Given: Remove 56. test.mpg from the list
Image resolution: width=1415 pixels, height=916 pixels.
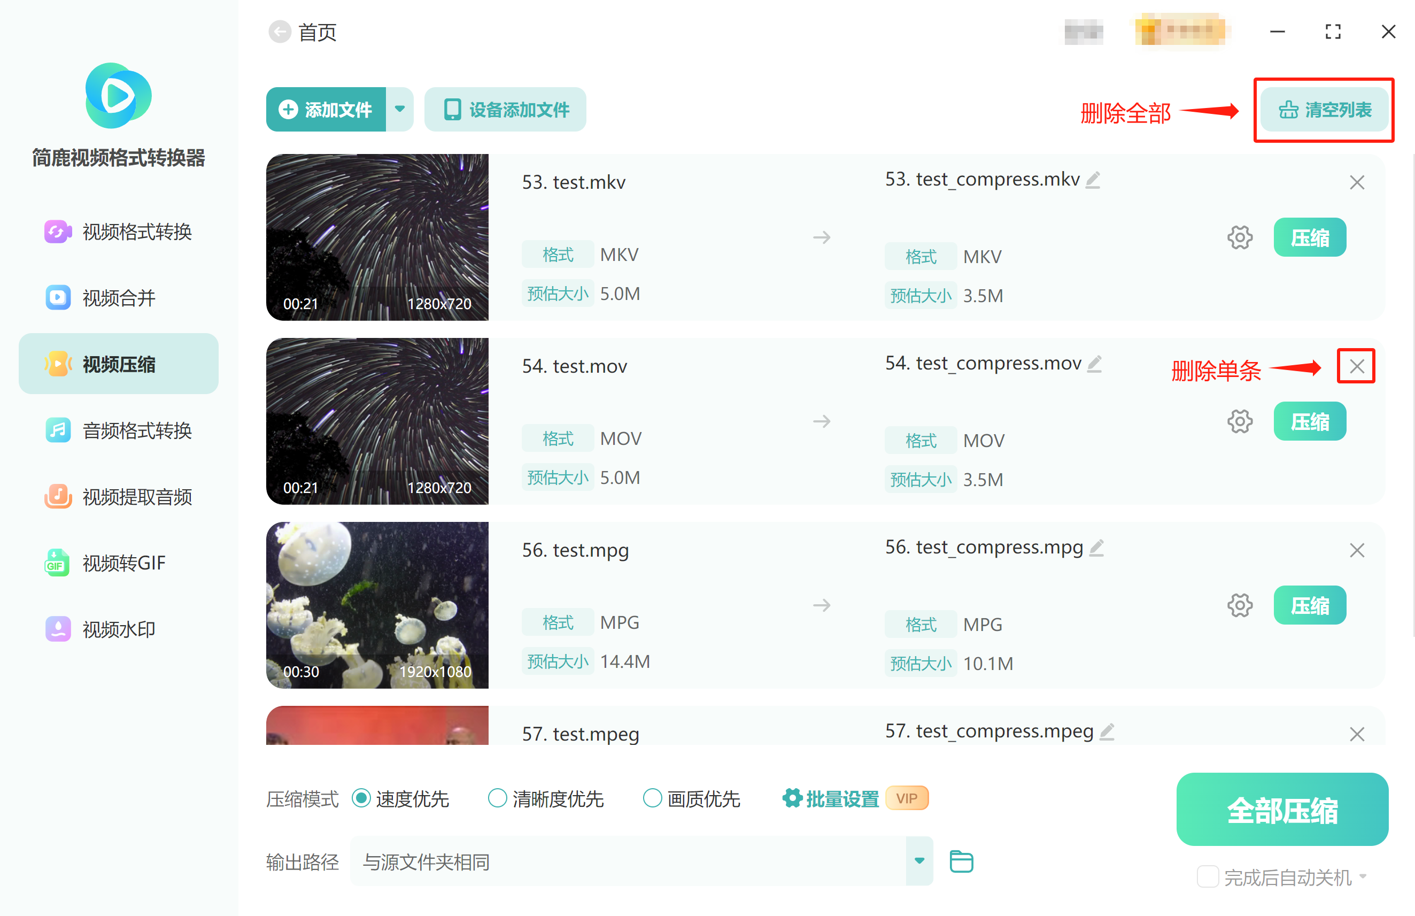Looking at the screenshot, I should tap(1357, 550).
